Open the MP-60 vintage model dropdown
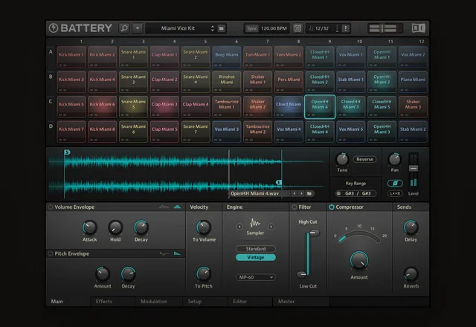The width and height of the screenshot is (476, 327). tap(256, 277)
